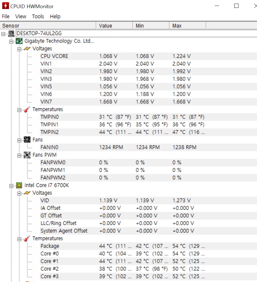This screenshot has width=257, height=282.
Task: Select the GT Offset row
Action: (x=148, y=216)
